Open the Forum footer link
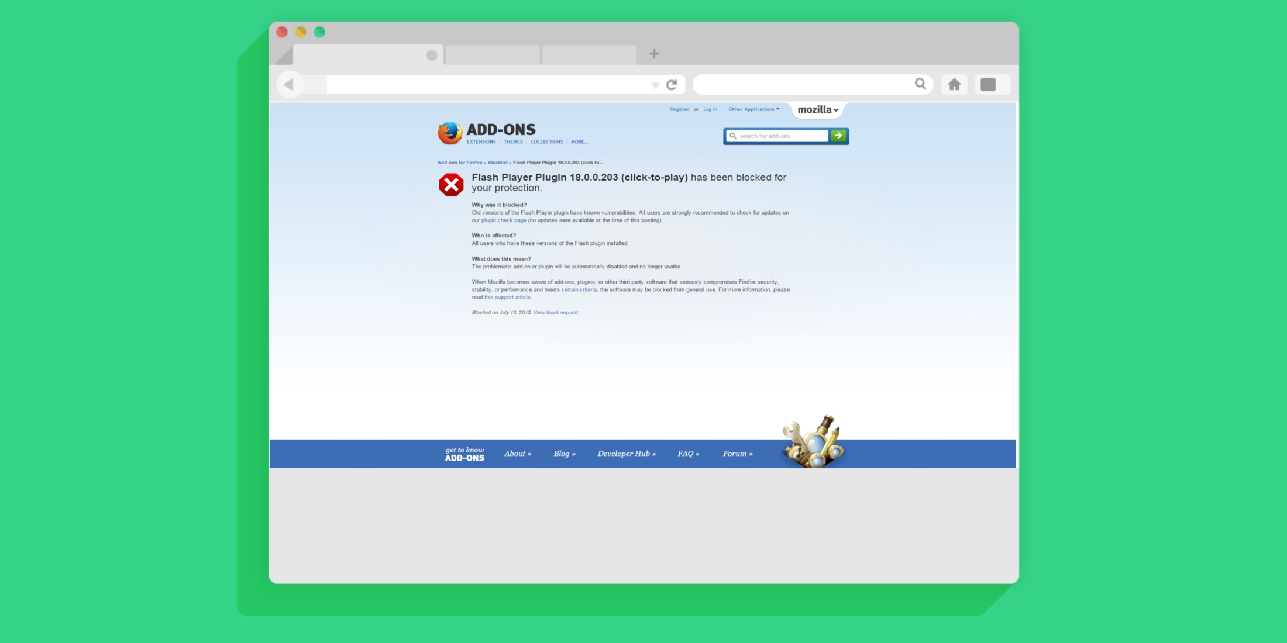The width and height of the screenshot is (1287, 643). click(738, 454)
